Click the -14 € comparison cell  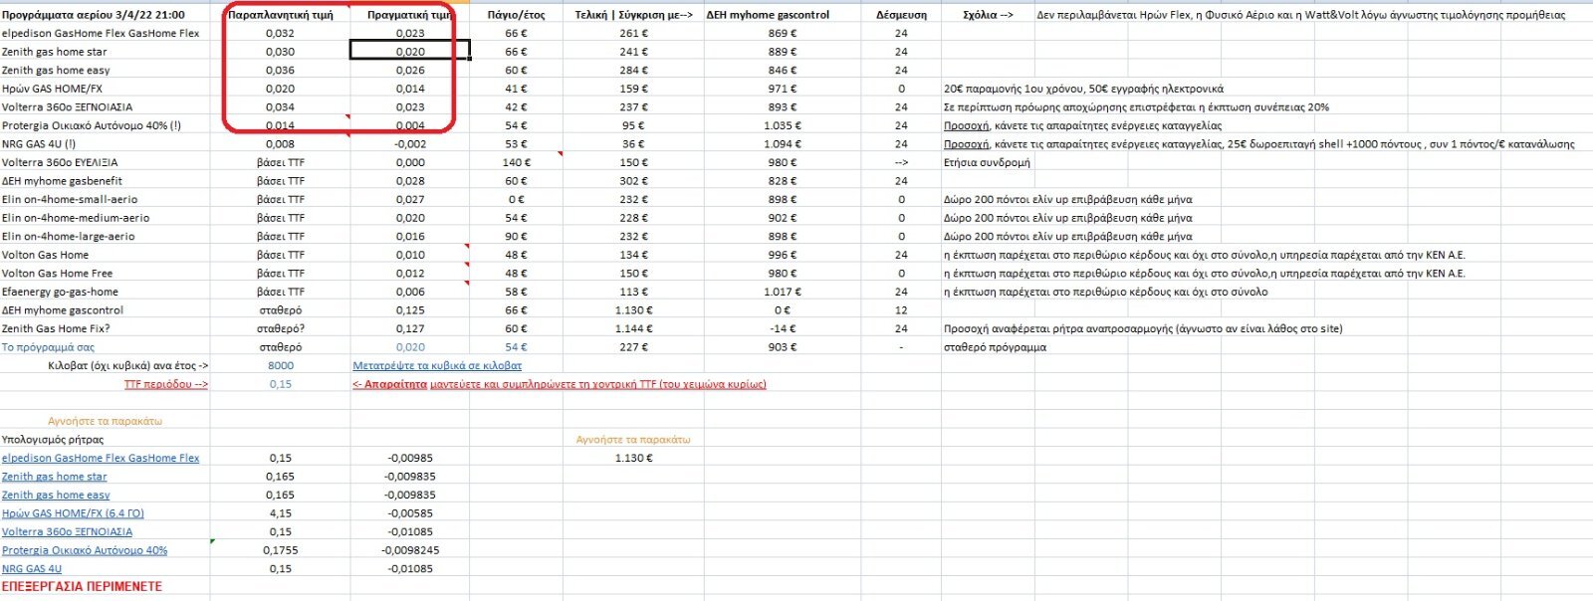783,328
